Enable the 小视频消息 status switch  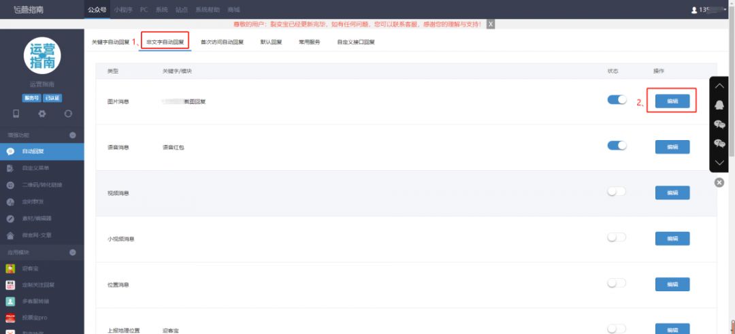(x=617, y=237)
